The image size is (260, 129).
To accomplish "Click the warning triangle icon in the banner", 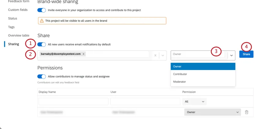I will pyautogui.click(x=42, y=21).
